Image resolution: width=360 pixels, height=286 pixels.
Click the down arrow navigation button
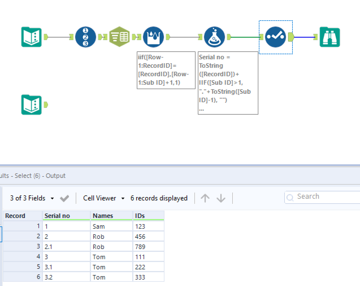click(221, 198)
